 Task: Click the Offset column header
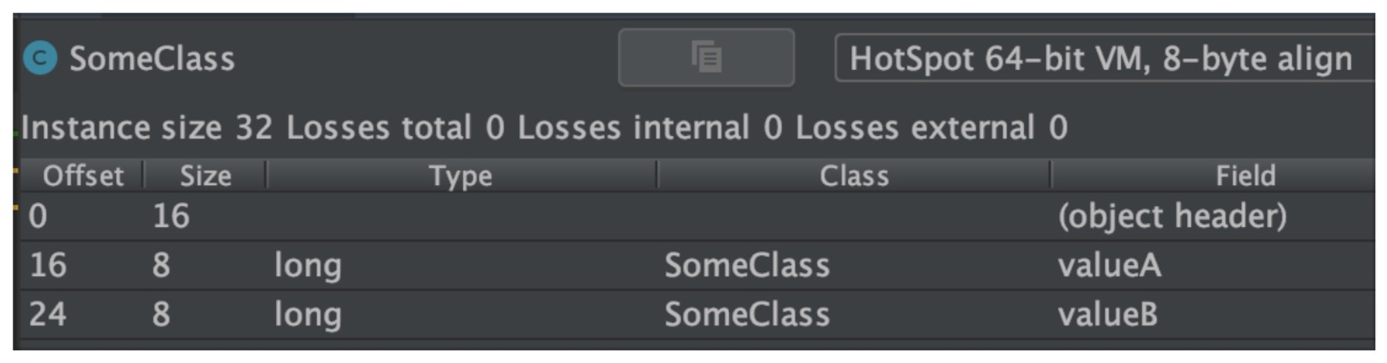point(83,176)
